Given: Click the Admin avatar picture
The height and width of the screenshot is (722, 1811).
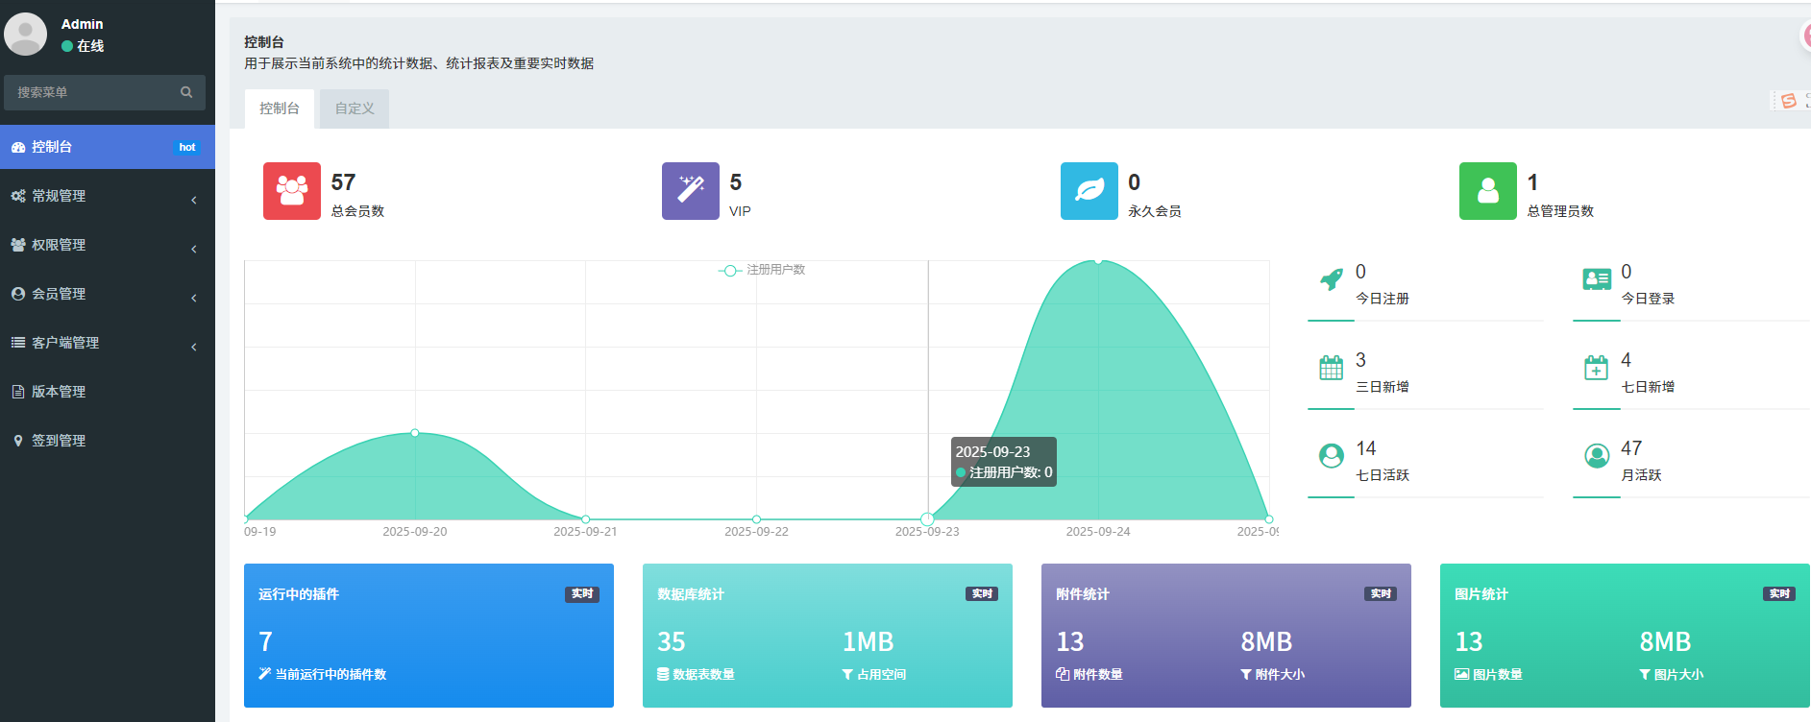Looking at the screenshot, I should click(26, 35).
